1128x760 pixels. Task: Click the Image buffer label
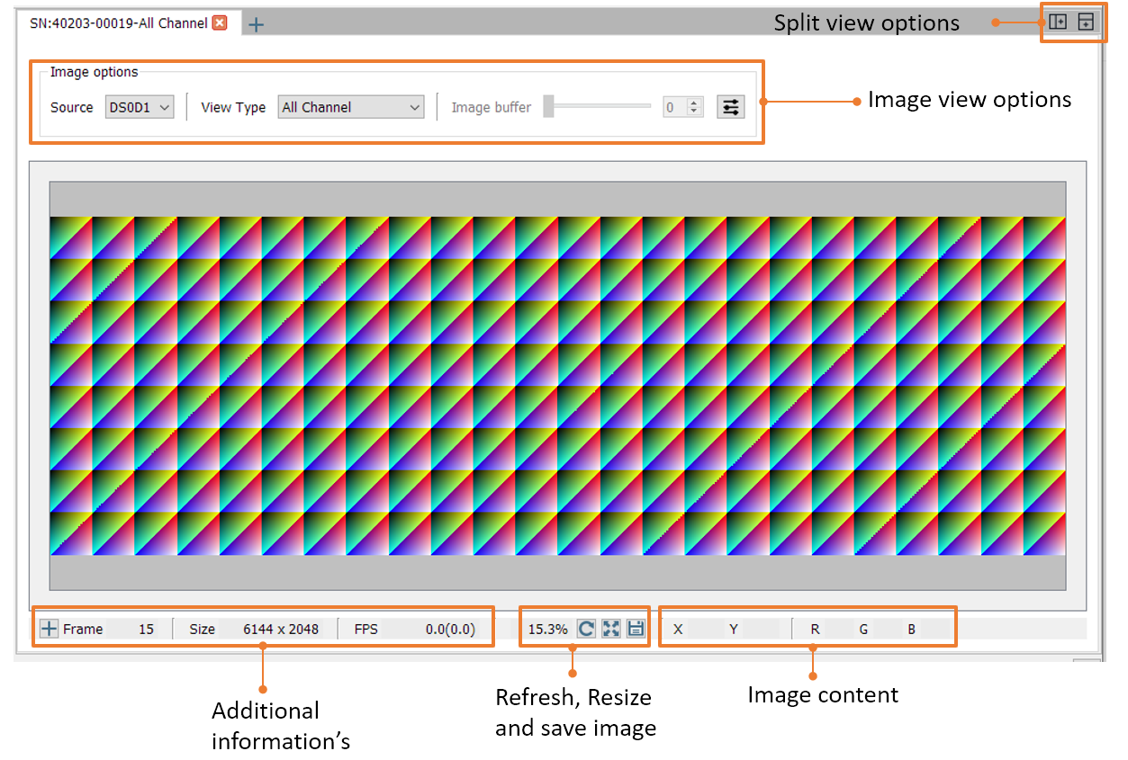coord(491,107)
